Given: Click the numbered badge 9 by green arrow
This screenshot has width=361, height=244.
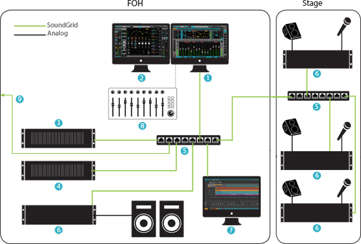Looking at the screenshot, I should 20,99.
